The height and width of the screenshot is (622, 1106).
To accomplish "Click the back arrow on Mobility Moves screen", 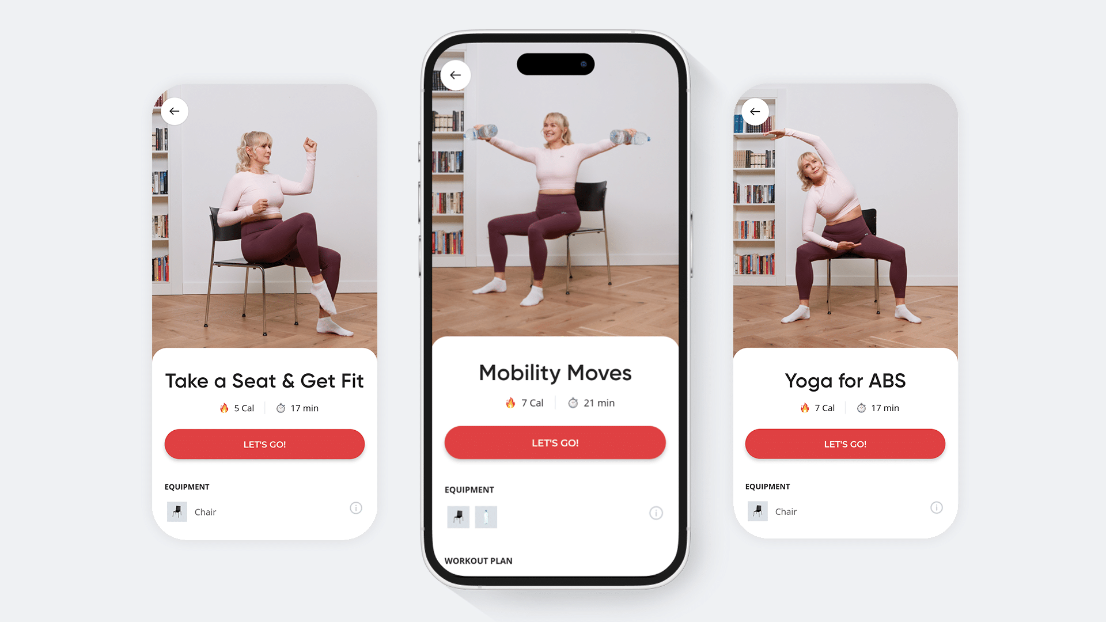I will [x=455, y=74].
